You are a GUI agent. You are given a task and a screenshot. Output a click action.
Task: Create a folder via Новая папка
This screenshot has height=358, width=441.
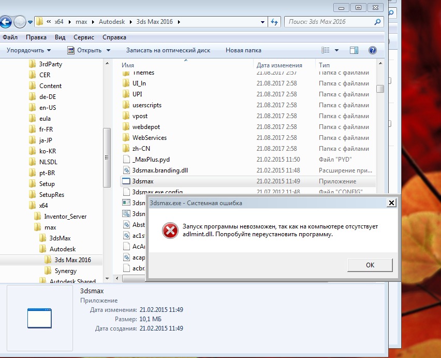pyautogui.click(x=243, y=50)
